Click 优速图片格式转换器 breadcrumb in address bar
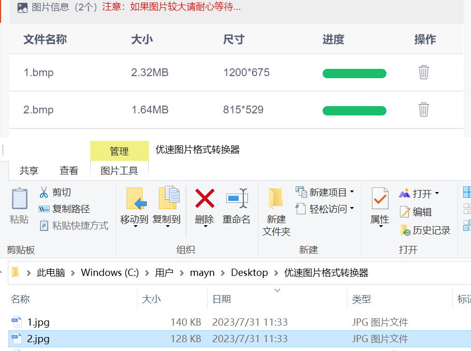Viewport: 471px width, 351px height. 326,272
